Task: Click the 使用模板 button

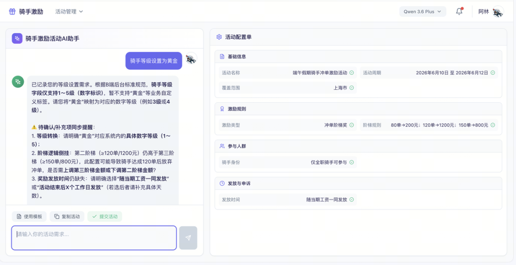Action: 29,216
